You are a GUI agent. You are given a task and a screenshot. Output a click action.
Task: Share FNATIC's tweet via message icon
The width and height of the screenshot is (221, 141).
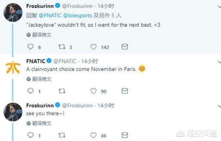point(125,91)
